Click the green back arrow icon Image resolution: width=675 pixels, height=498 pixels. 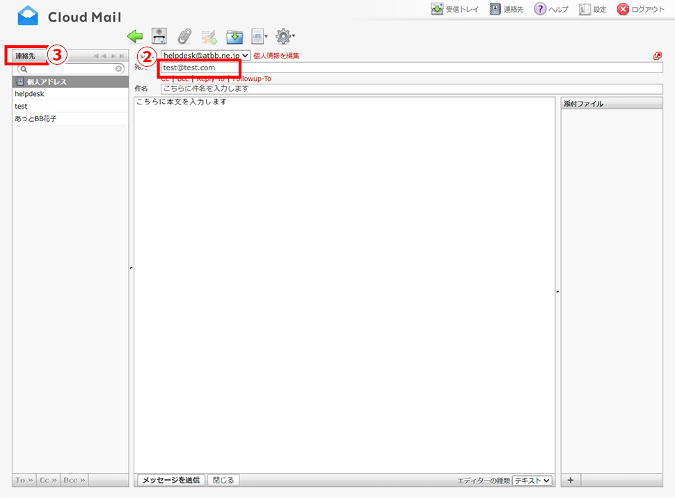click(135, 36)
